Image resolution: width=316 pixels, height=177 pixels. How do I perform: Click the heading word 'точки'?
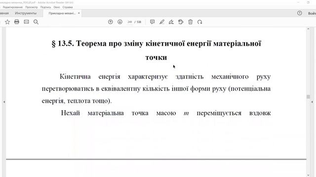[156, 58]
